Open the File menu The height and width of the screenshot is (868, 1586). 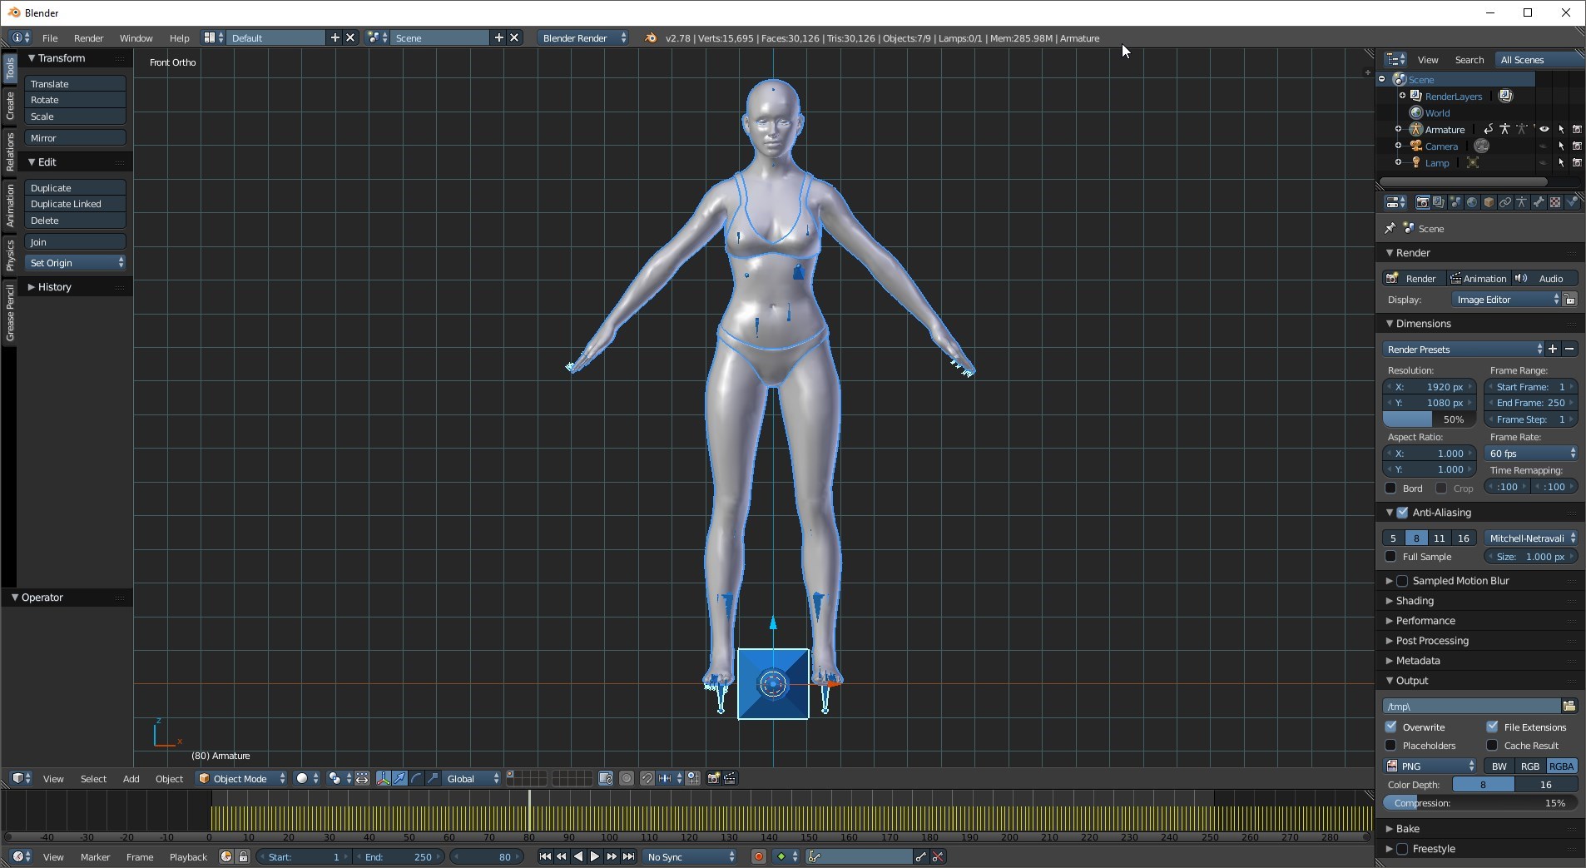pyautogui.click(x=50, y=38)
